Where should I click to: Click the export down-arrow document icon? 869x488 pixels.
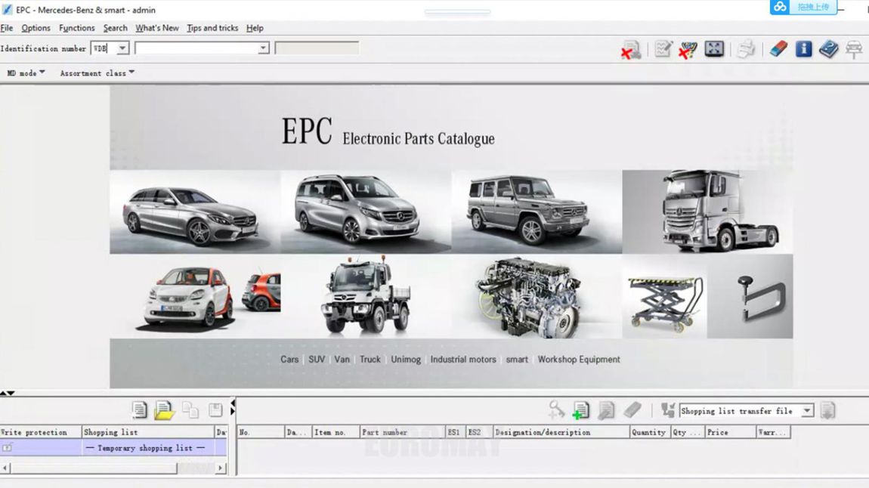(827, 410)
